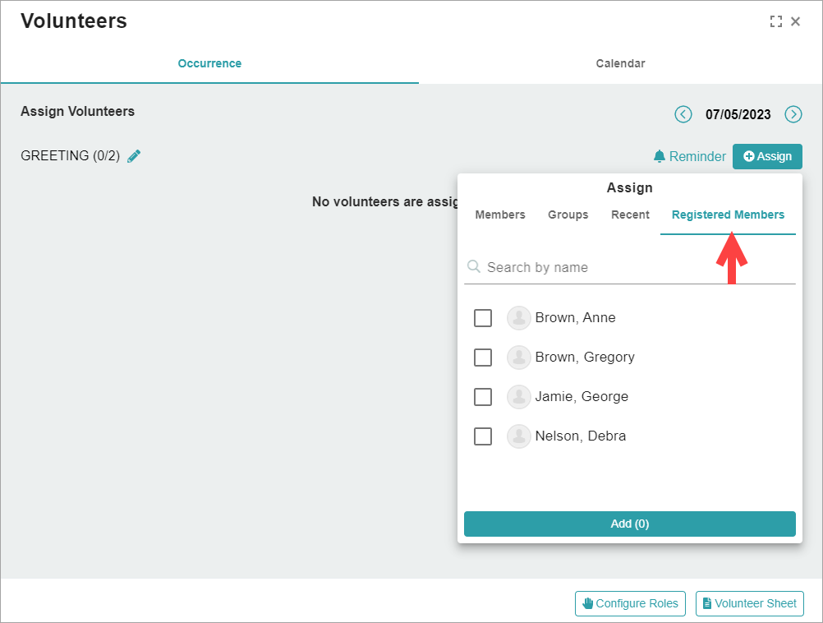
Task: Focus the Search by name field
Action: (x=630, y=267)
